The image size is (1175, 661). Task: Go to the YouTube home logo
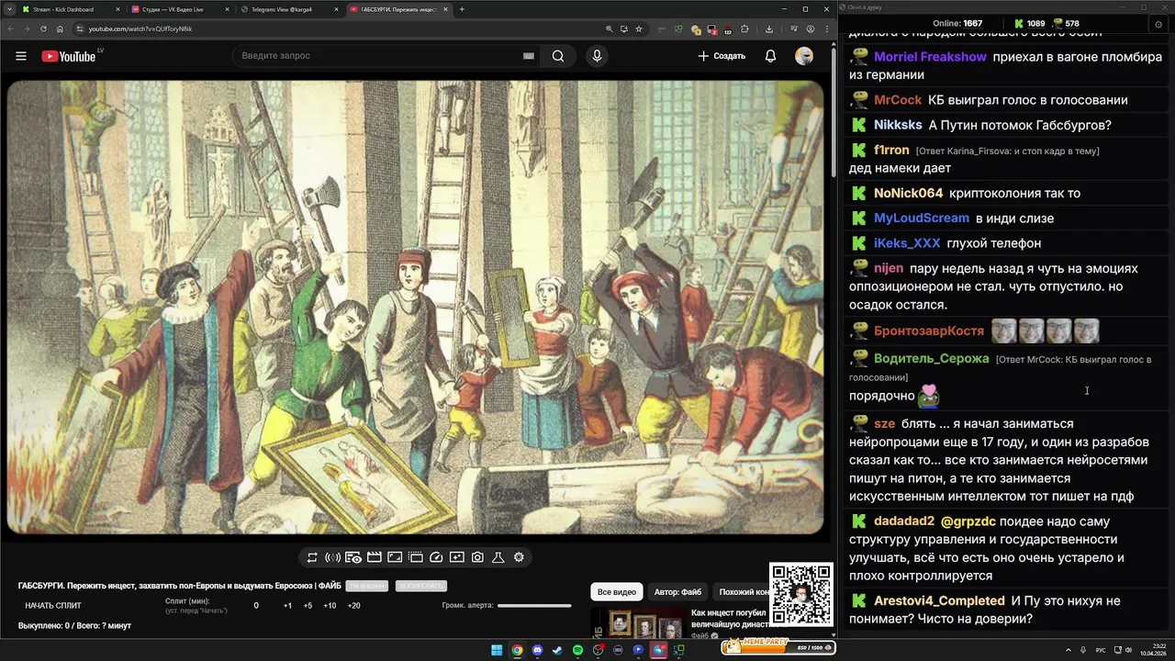click(69, 56)
